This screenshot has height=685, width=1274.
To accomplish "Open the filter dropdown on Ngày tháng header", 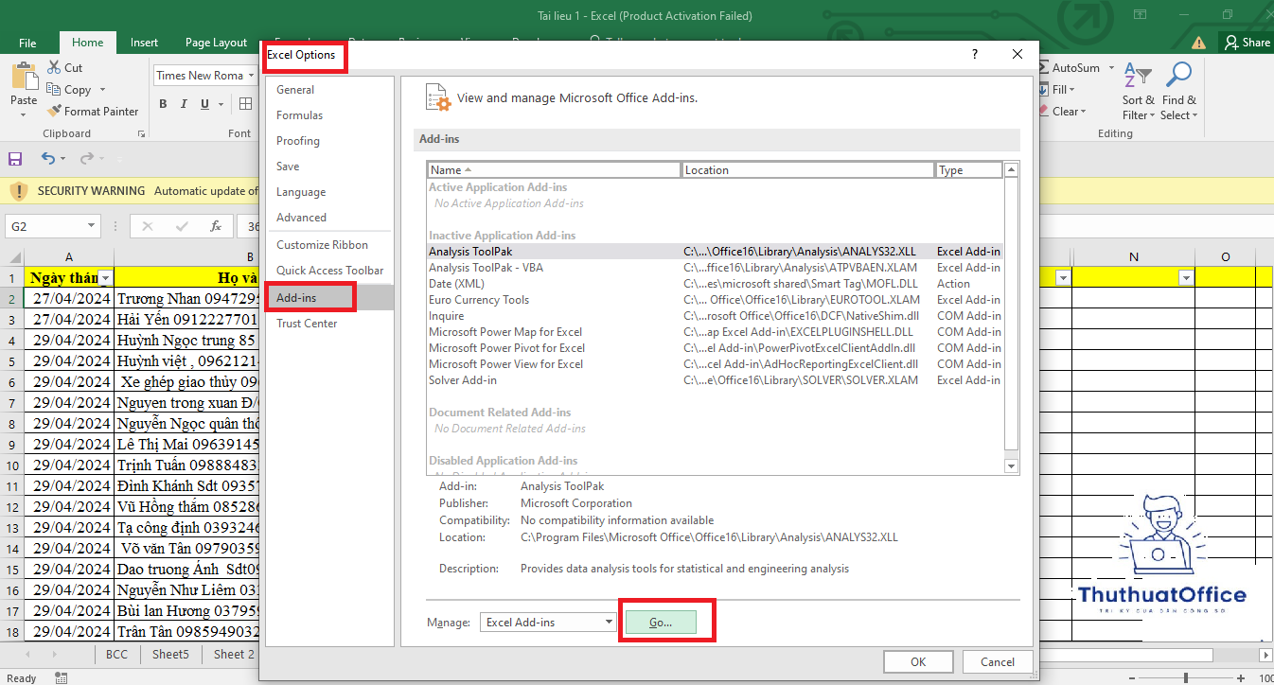I will pos(105,278).
